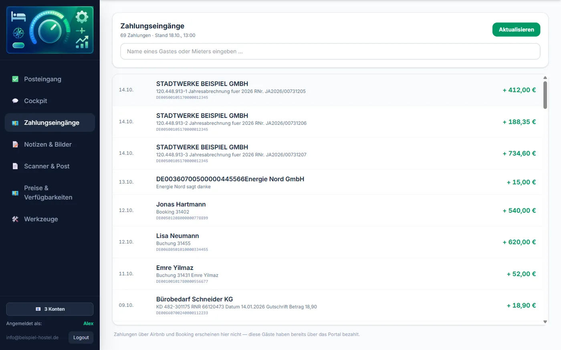The width and height of the screenshot is (561, 350).
Task: Open the Energie Nord GmbH payment row
Action: (327, 182)
